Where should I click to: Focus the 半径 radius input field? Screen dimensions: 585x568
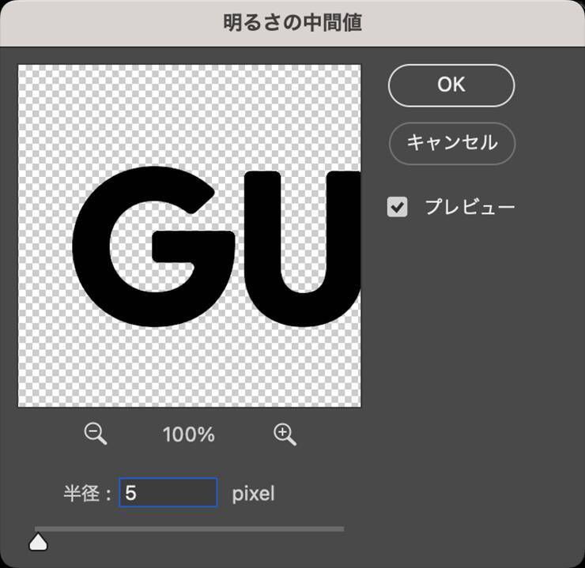click(168, 493)
